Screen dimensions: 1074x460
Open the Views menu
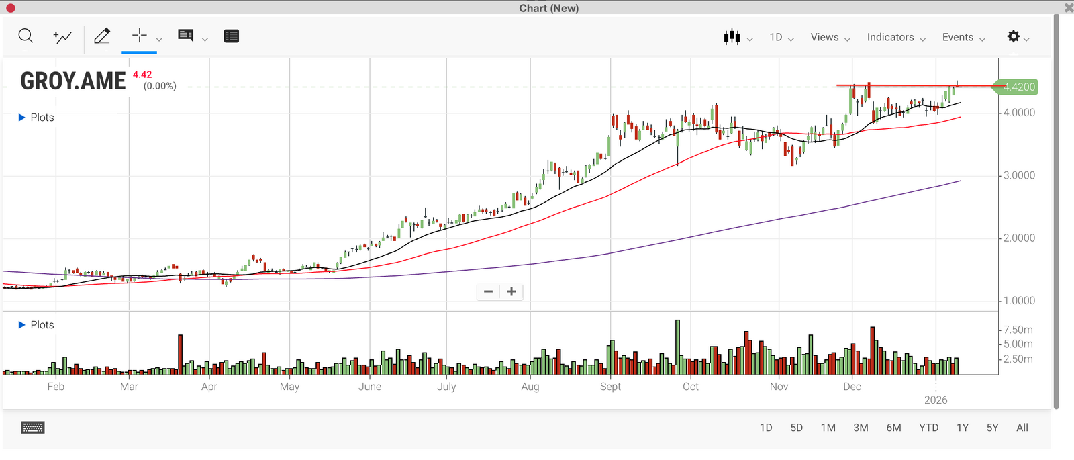[x=830, y=38]
